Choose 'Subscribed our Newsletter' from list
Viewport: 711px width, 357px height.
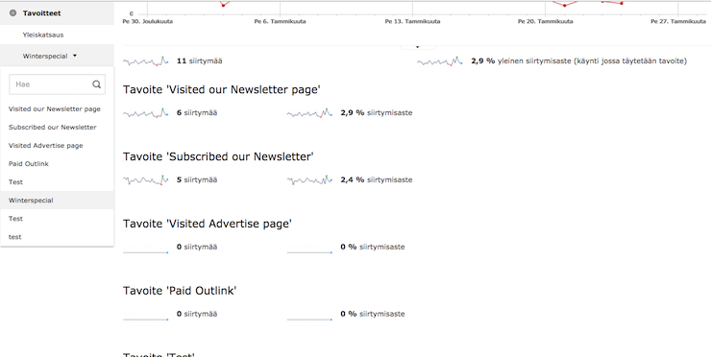(53, 128)
